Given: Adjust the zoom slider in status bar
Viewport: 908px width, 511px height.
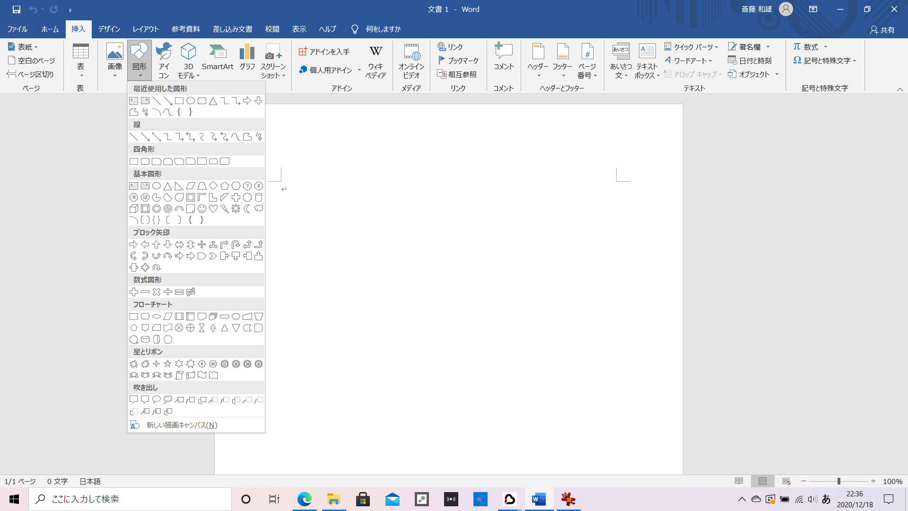Looking at the screenshot, I should click(838, 481).
